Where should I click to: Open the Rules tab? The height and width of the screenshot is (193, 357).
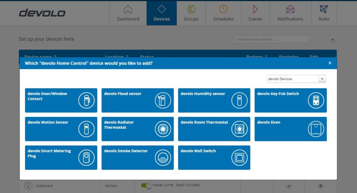324,13
